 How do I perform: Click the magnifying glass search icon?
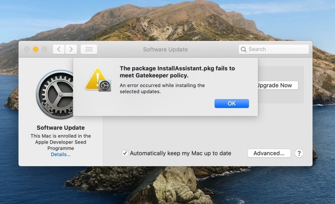[x=244, y=49]
